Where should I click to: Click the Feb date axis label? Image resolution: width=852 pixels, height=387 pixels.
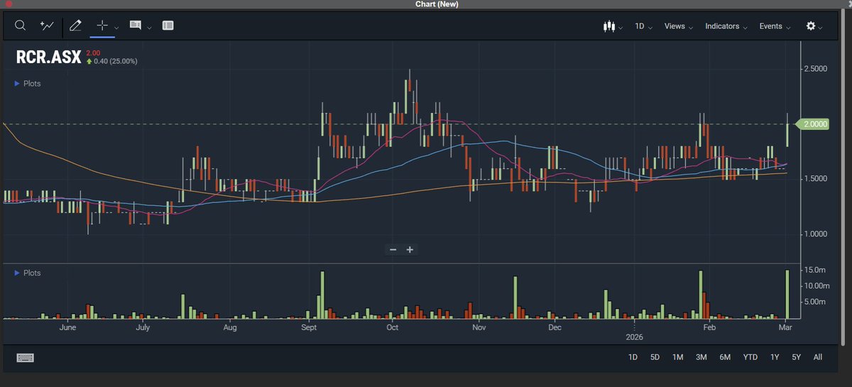[709, 328]
